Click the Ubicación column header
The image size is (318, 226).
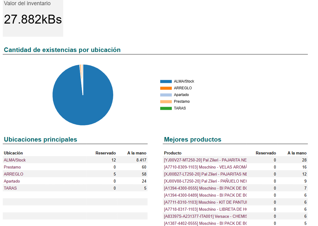click(x=13, y=153)
